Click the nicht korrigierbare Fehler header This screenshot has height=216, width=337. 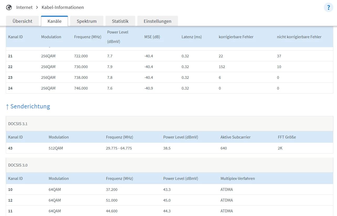[x=299, y=37]
